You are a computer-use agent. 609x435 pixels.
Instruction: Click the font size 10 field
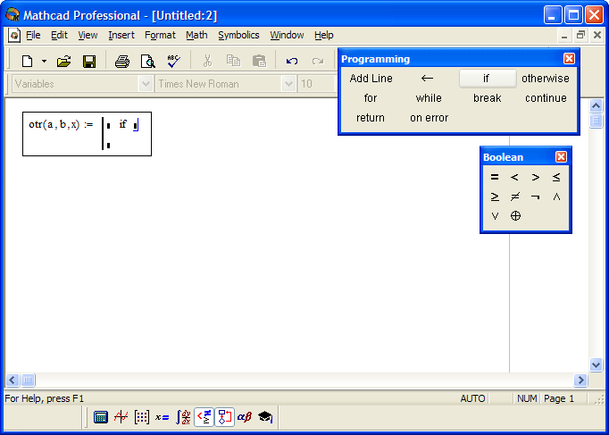tap(317, 84)
